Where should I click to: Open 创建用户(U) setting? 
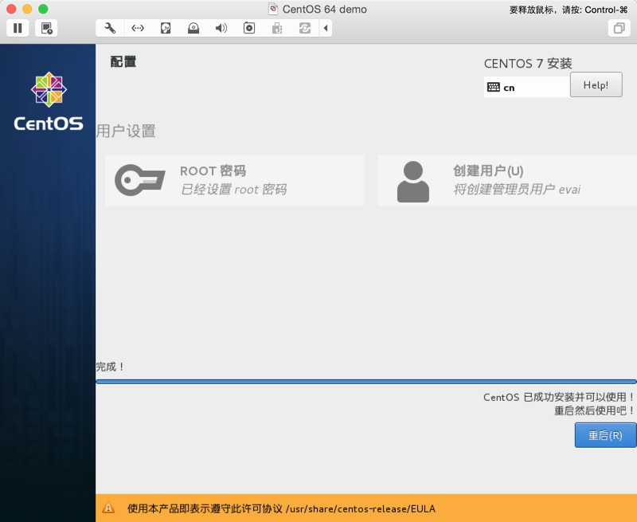(x=507, y=180)
